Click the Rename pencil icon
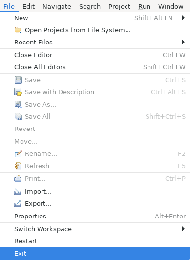 pos(18,154)
